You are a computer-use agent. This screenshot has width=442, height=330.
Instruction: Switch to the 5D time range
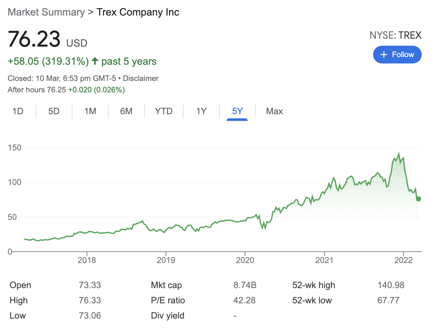[x=54, y=111]
